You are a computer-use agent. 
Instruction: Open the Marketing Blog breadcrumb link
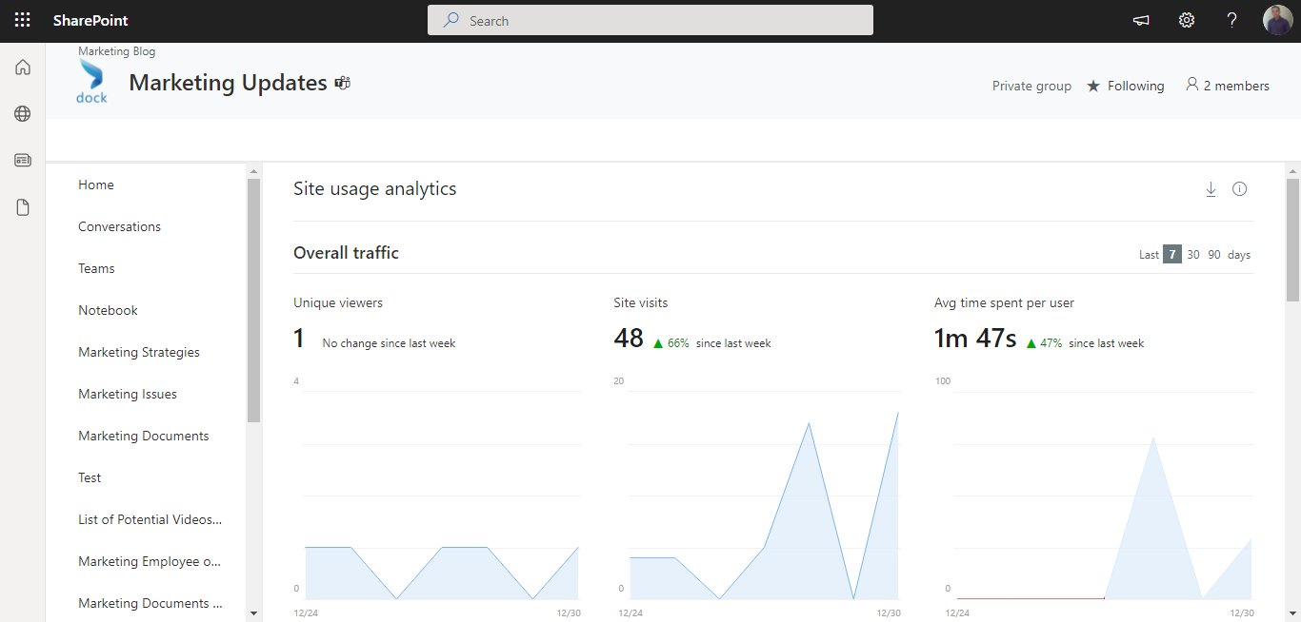116,50
